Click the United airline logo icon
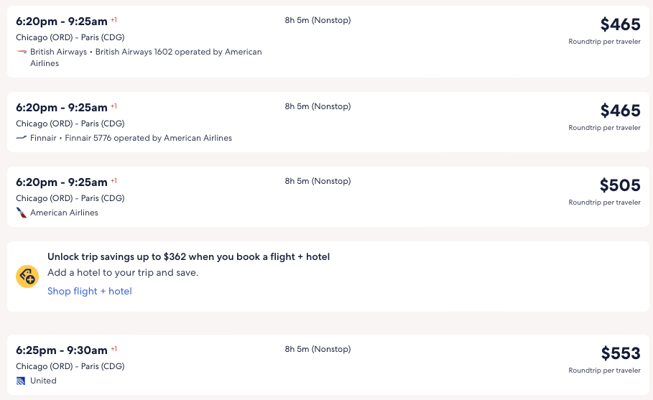653x400 pixels. point(22,381)
